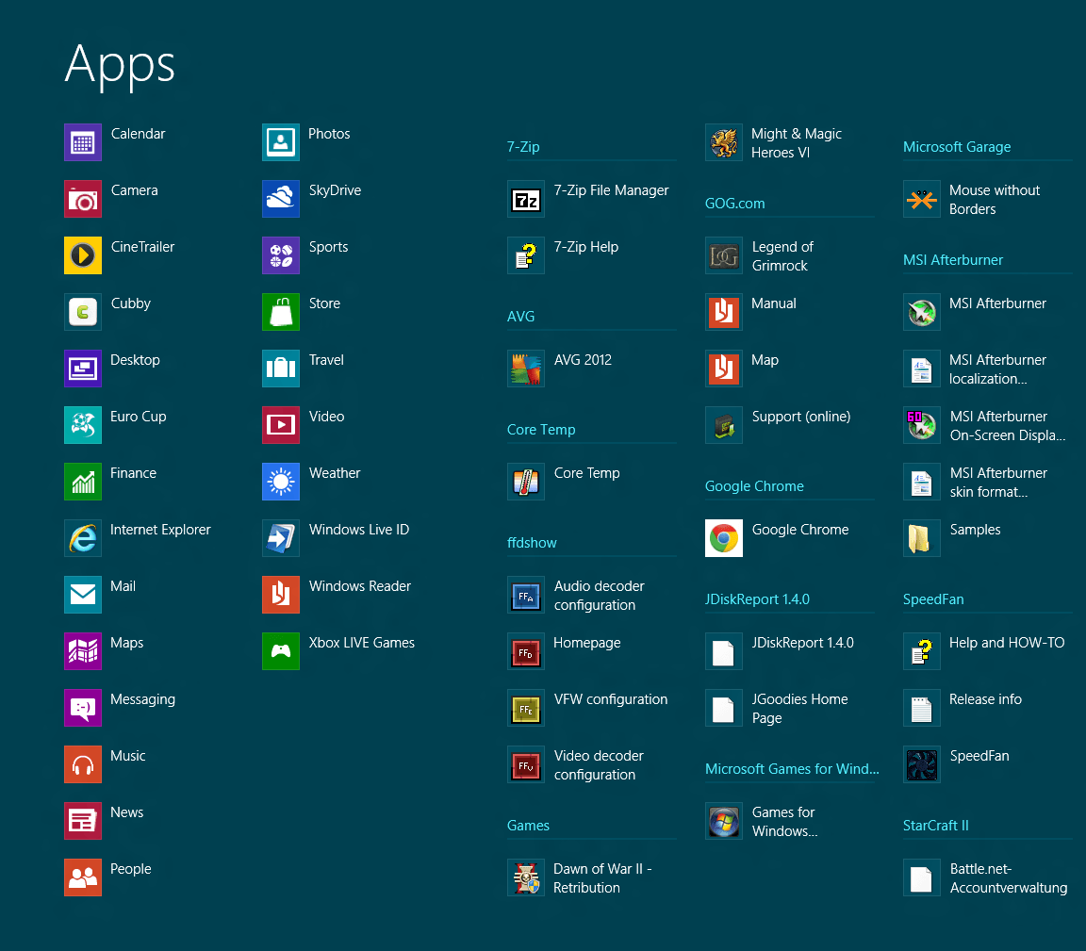The height and width of the screenshot is (951, 1086).
Task: Open the Core Temp thermometer icon
Action: (526, 482)
